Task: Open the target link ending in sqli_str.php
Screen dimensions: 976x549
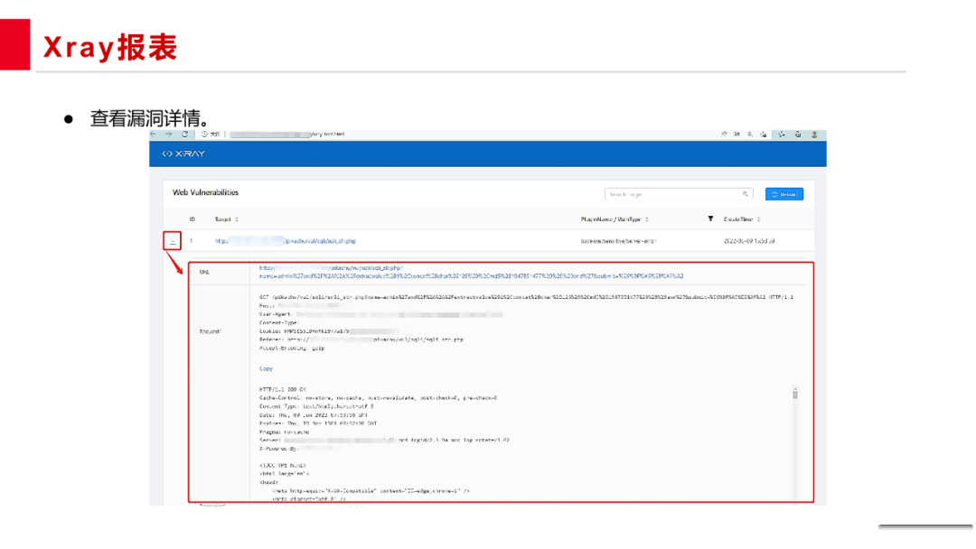Action: point(285,241)
